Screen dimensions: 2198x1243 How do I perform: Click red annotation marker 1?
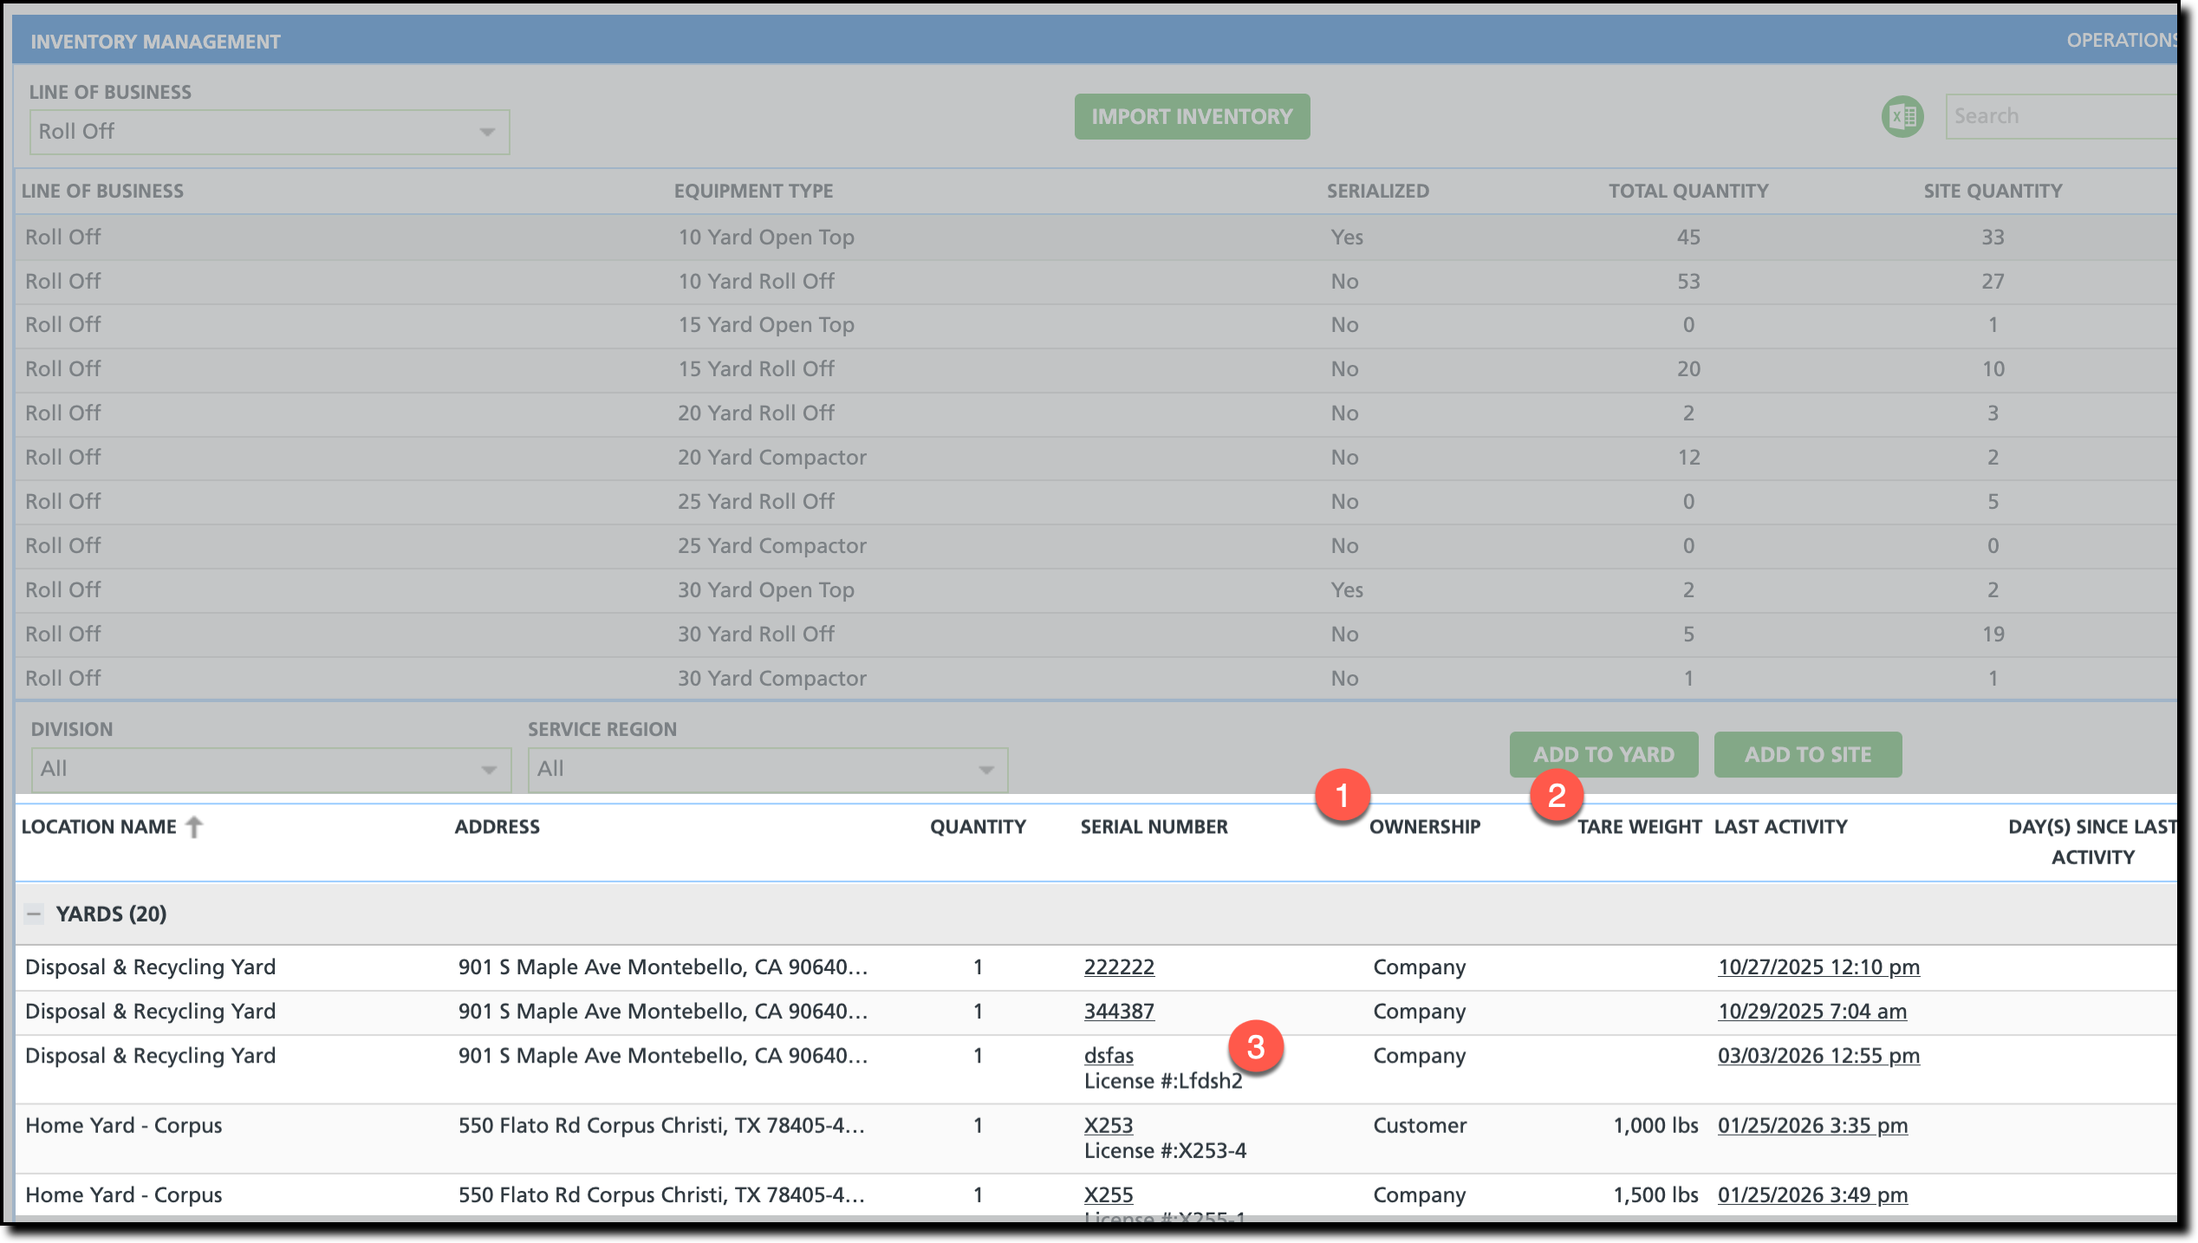coord(1342,795)
